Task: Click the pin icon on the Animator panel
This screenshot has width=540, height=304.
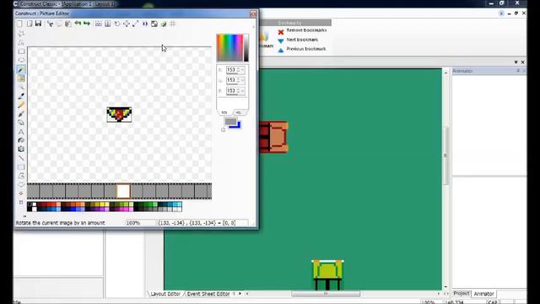Action: tap(518, 71)
